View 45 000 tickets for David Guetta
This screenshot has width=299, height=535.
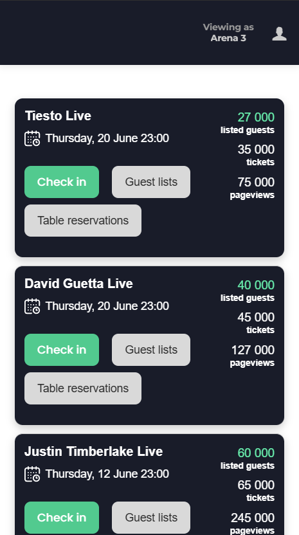[x=256, y=323]
